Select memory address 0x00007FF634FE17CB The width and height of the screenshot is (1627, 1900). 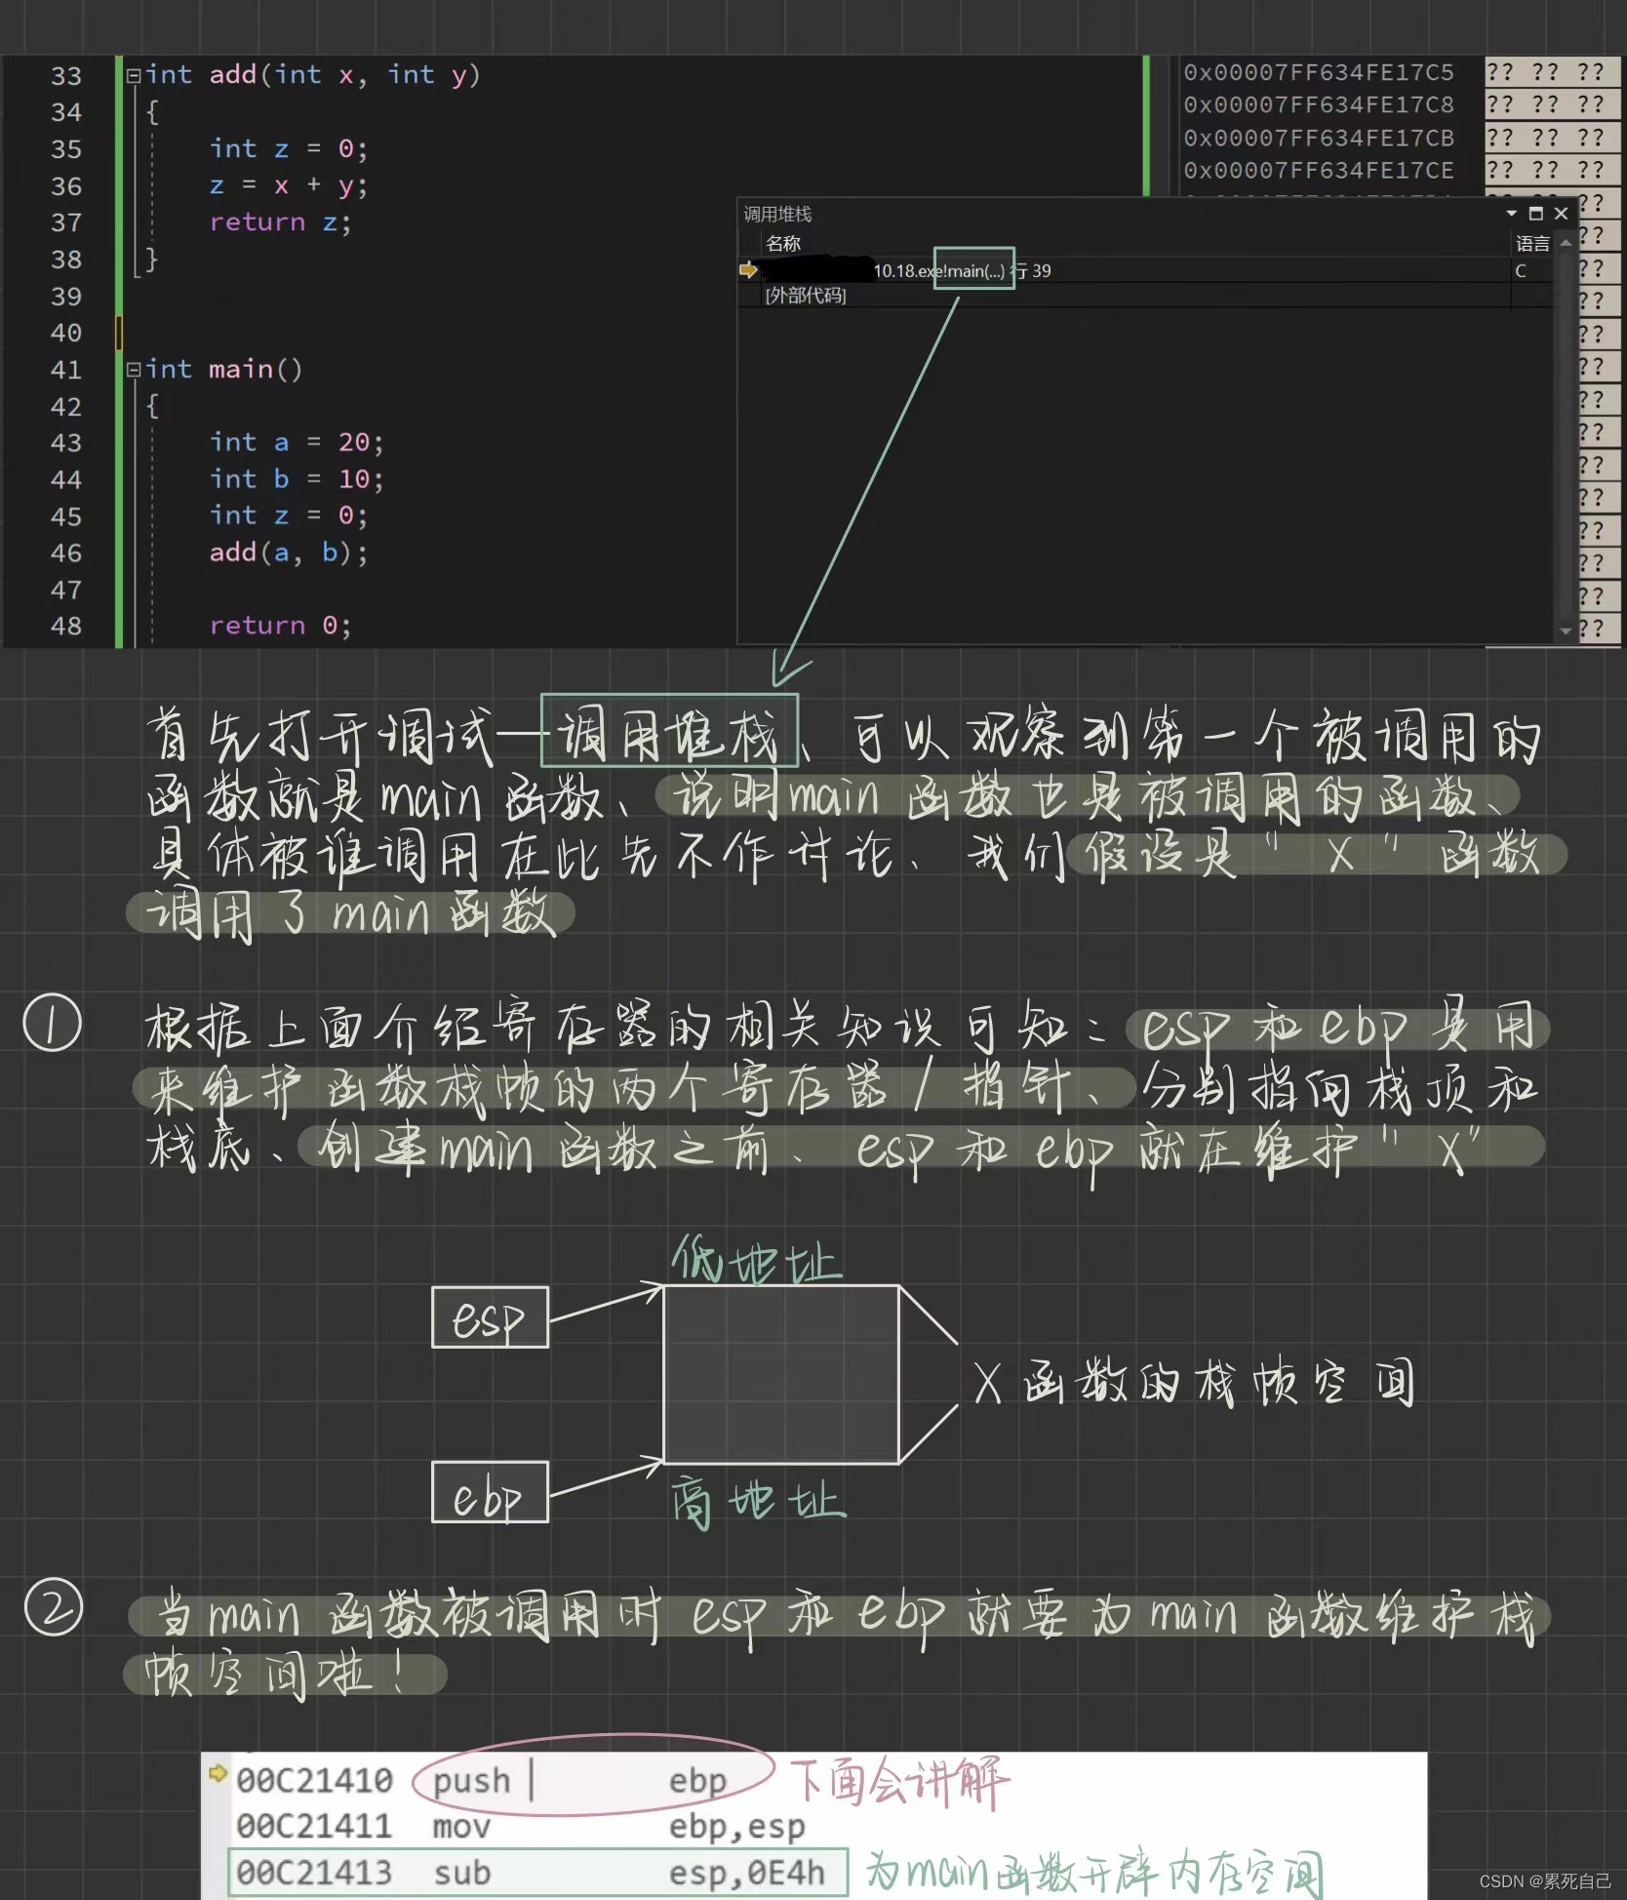point(1318,138)
